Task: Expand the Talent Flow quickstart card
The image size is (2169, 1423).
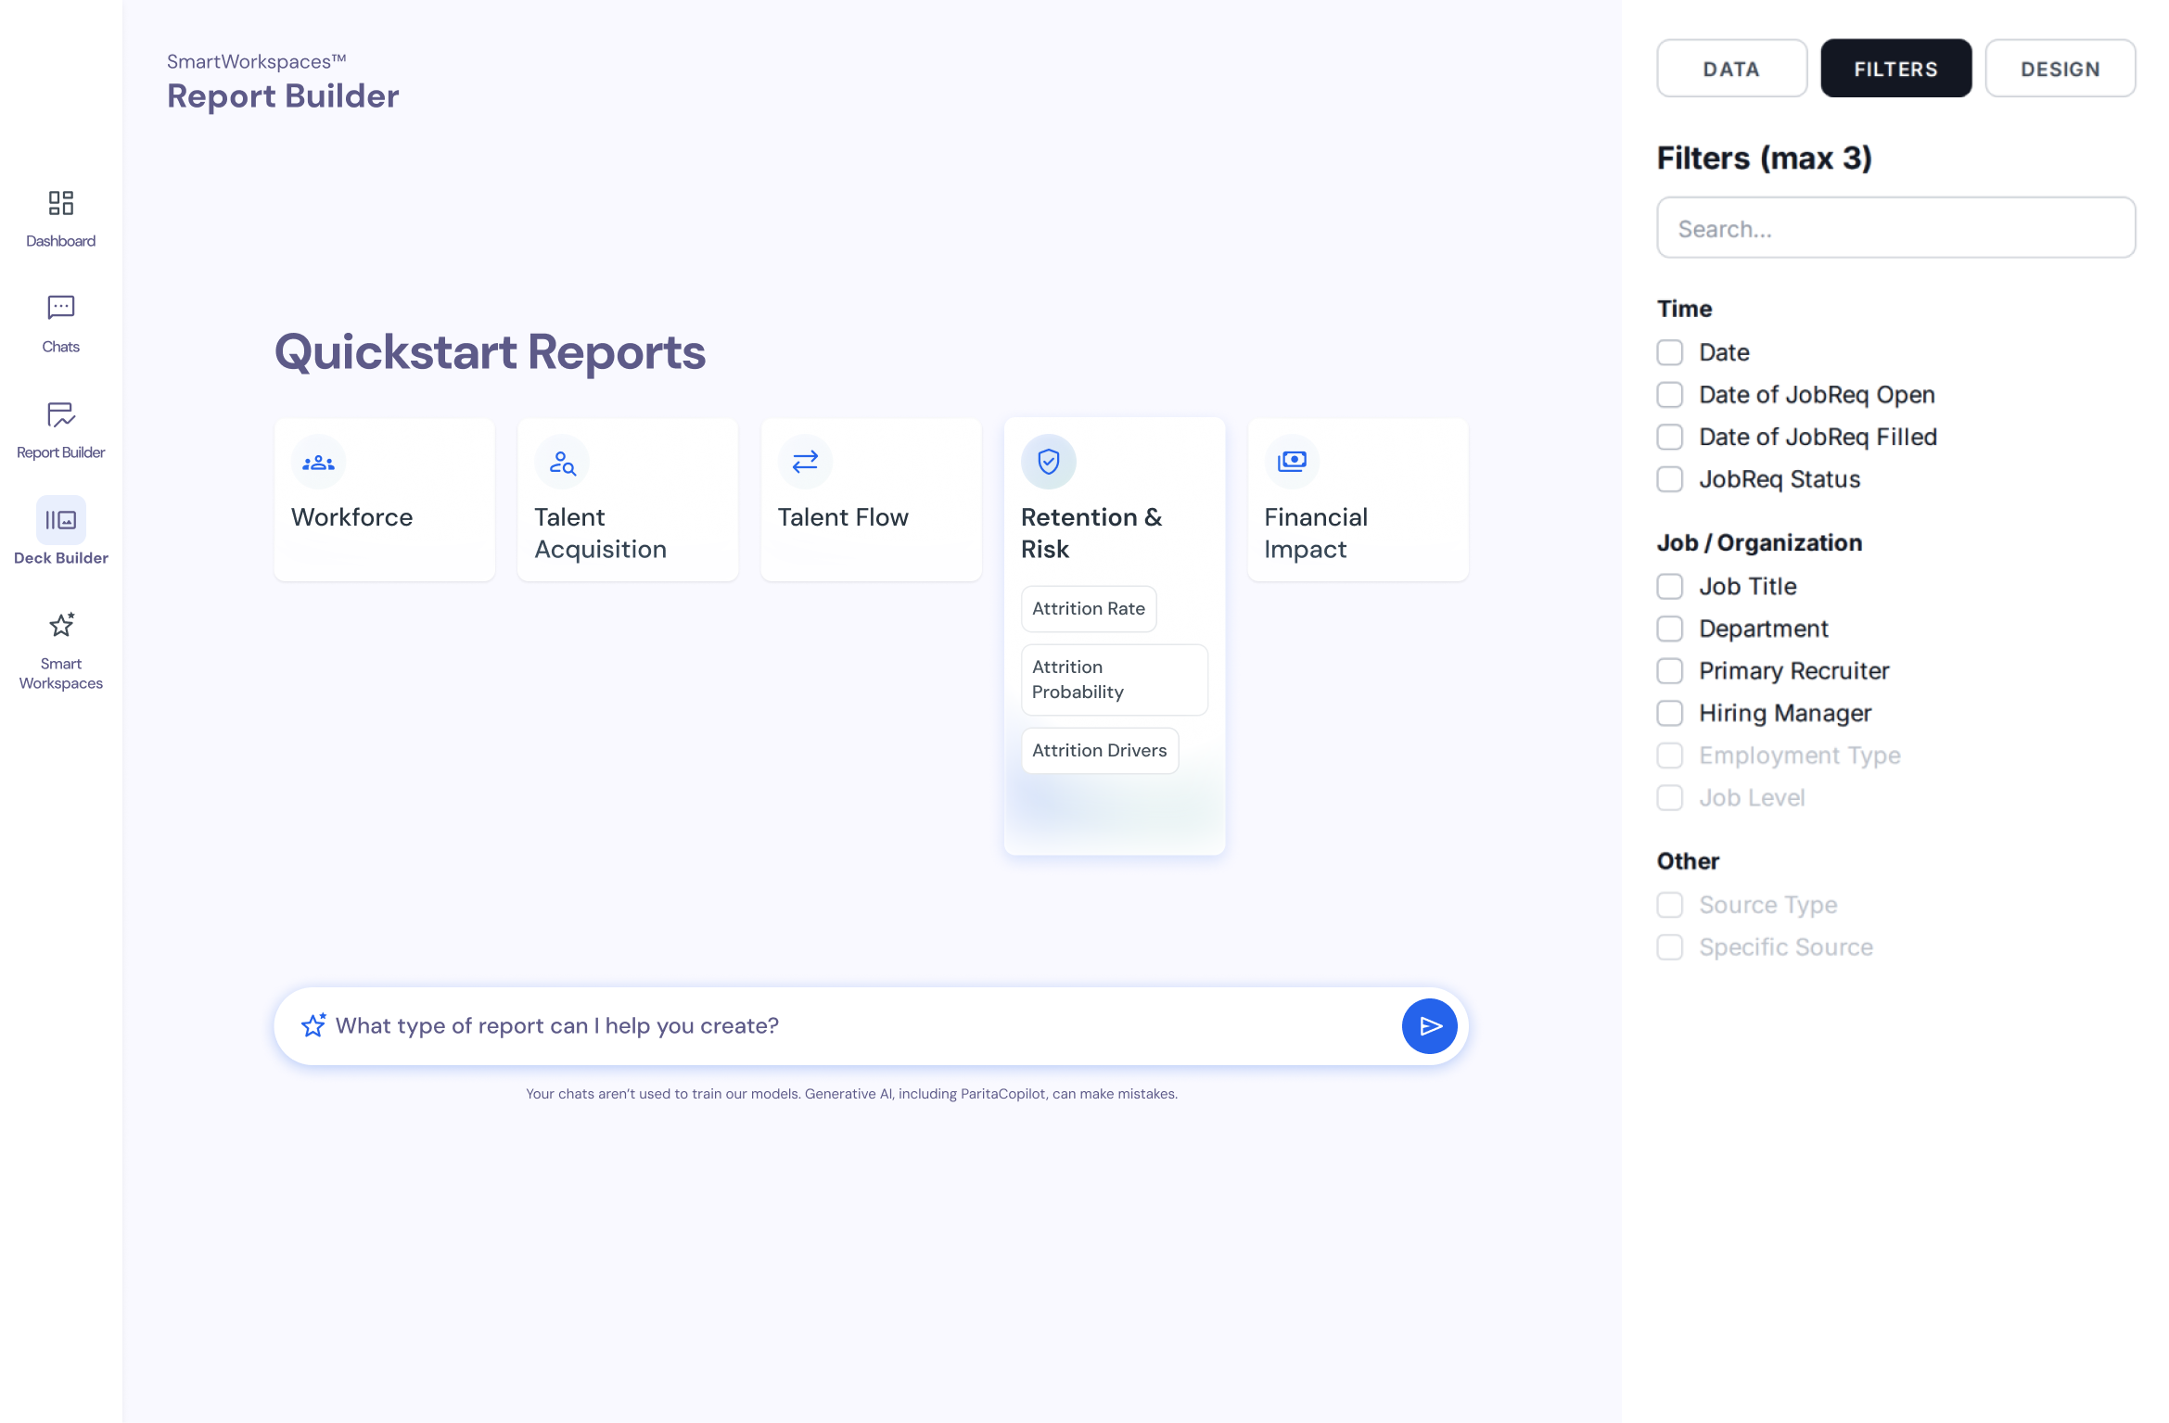Action: [x=871, y=500]
